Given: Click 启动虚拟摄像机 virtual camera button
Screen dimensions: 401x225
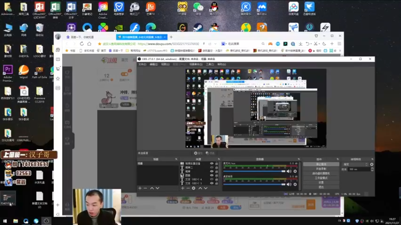Looking at the screenshot, I should 321,173.
